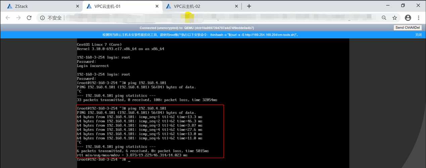Click the ZStack tab favicon
Viewport: 426px width, 168px height.
pyautogui.click(x=9, y=6)
